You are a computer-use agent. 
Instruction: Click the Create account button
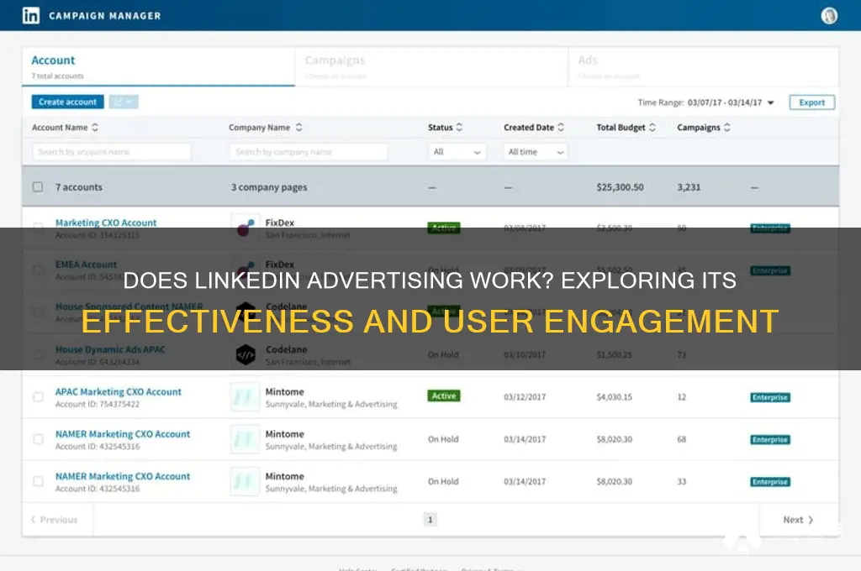(67, 102)
